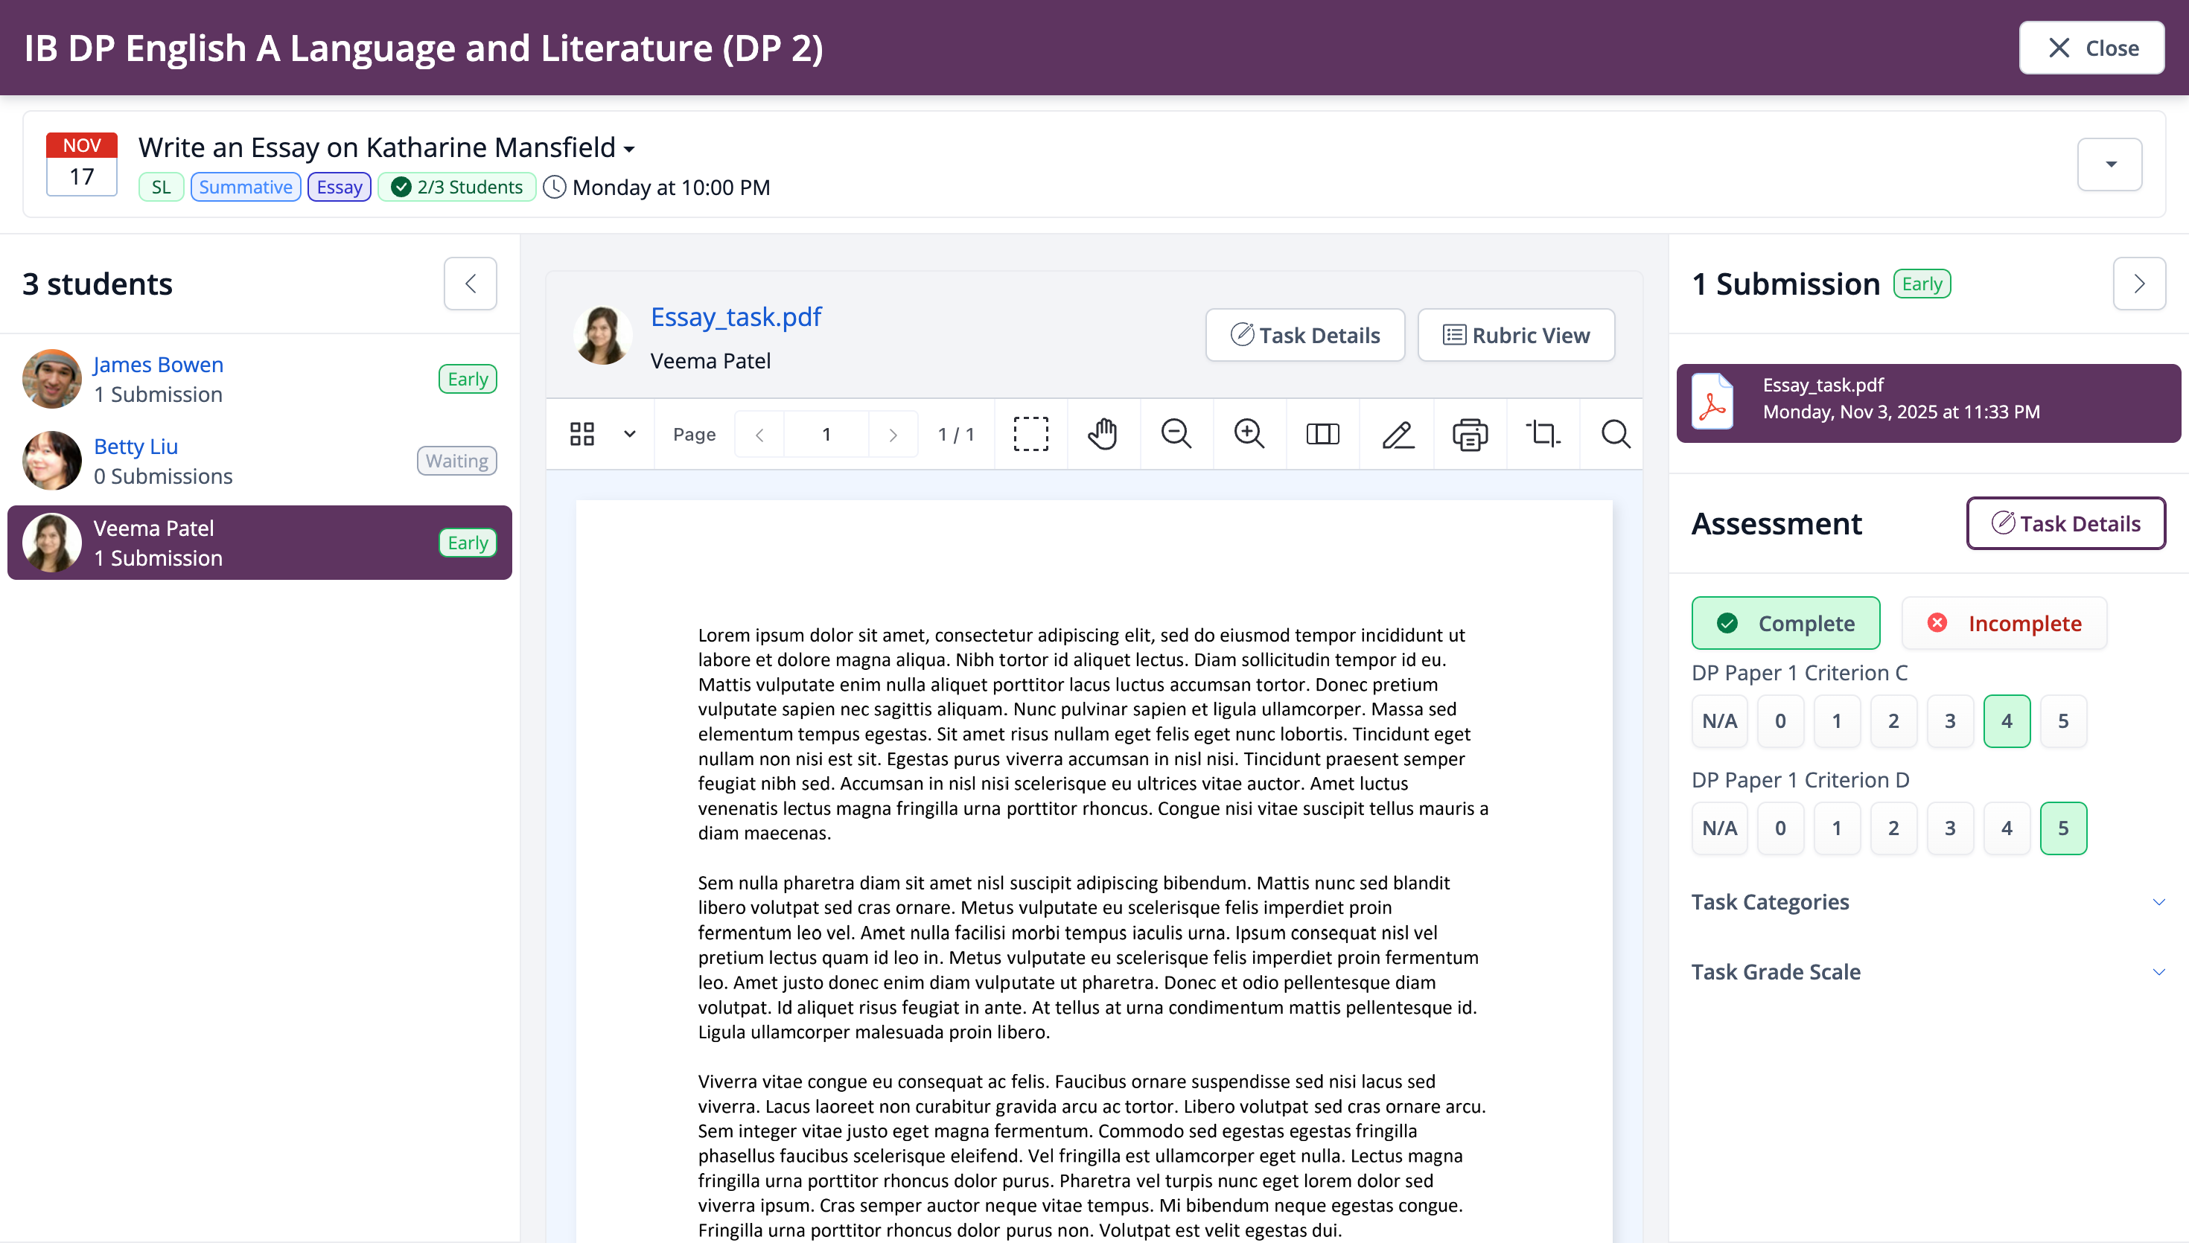
Task: Click the Early badge for James Bowen
Action: pyautogui.click(x=467, y=379)
